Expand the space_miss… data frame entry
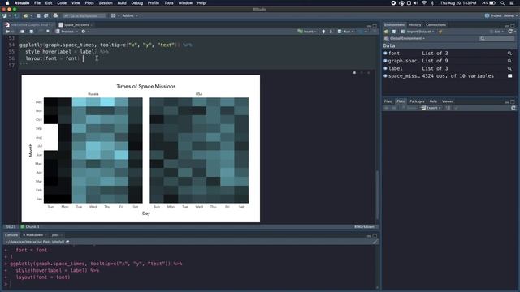Viewport: 520px width, 292px height. 385,75
